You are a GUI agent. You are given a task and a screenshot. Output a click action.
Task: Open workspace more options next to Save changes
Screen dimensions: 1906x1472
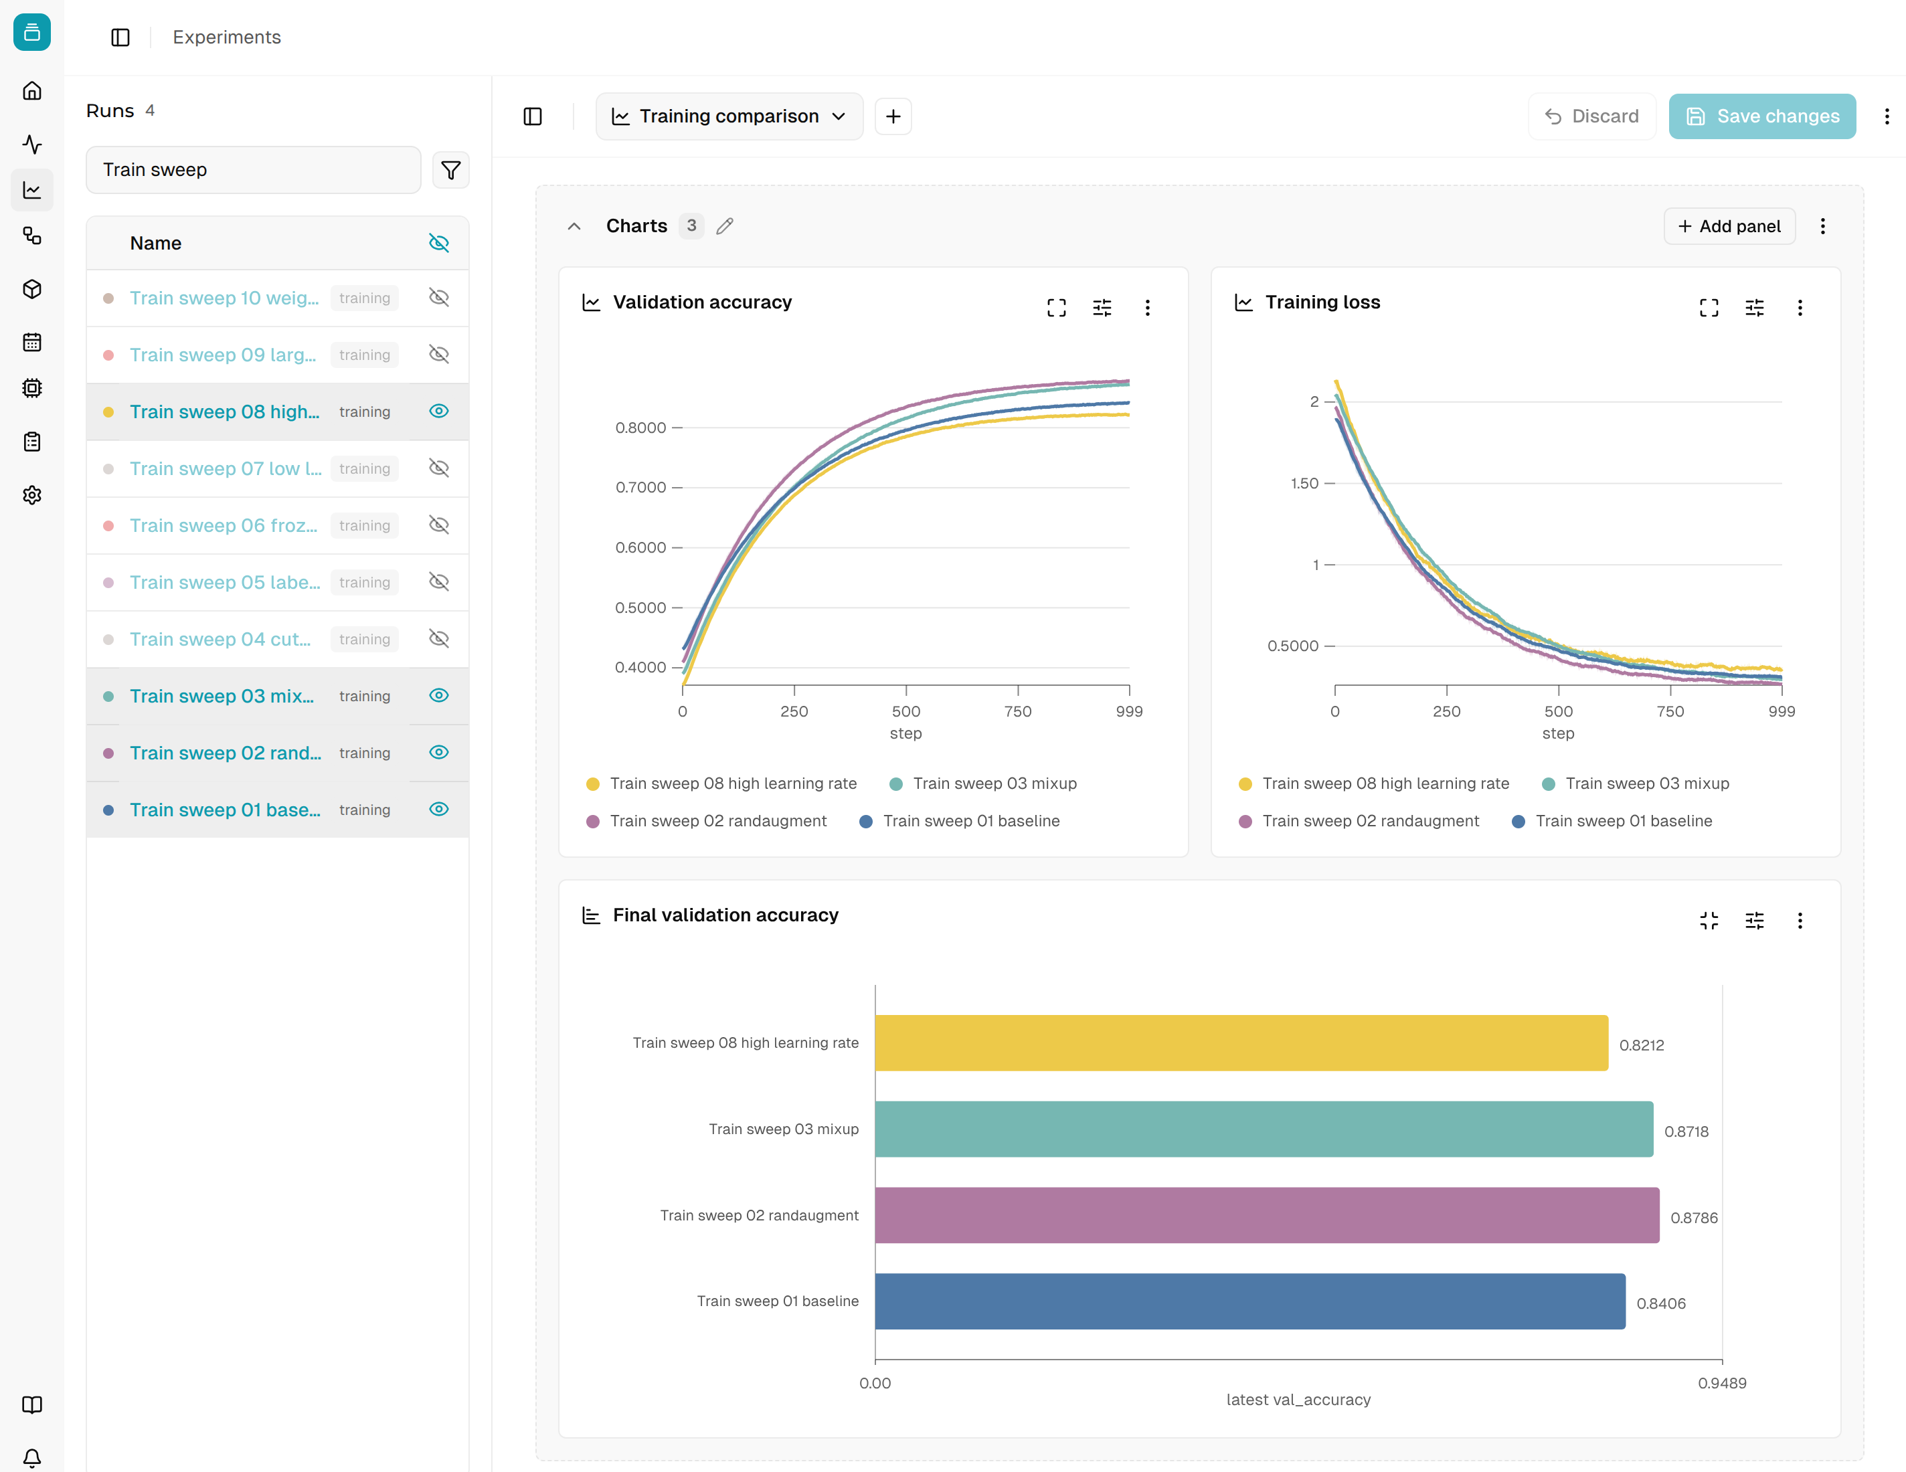coord(1887,116)
